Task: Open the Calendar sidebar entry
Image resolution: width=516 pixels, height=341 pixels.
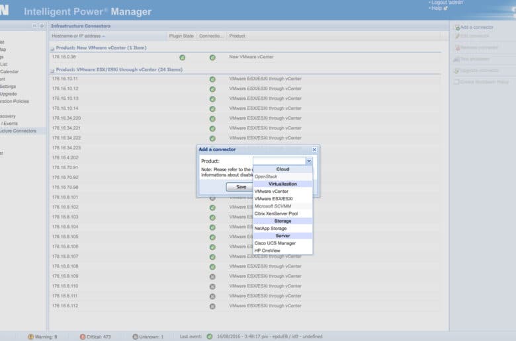Action: (x=9, y=71)
